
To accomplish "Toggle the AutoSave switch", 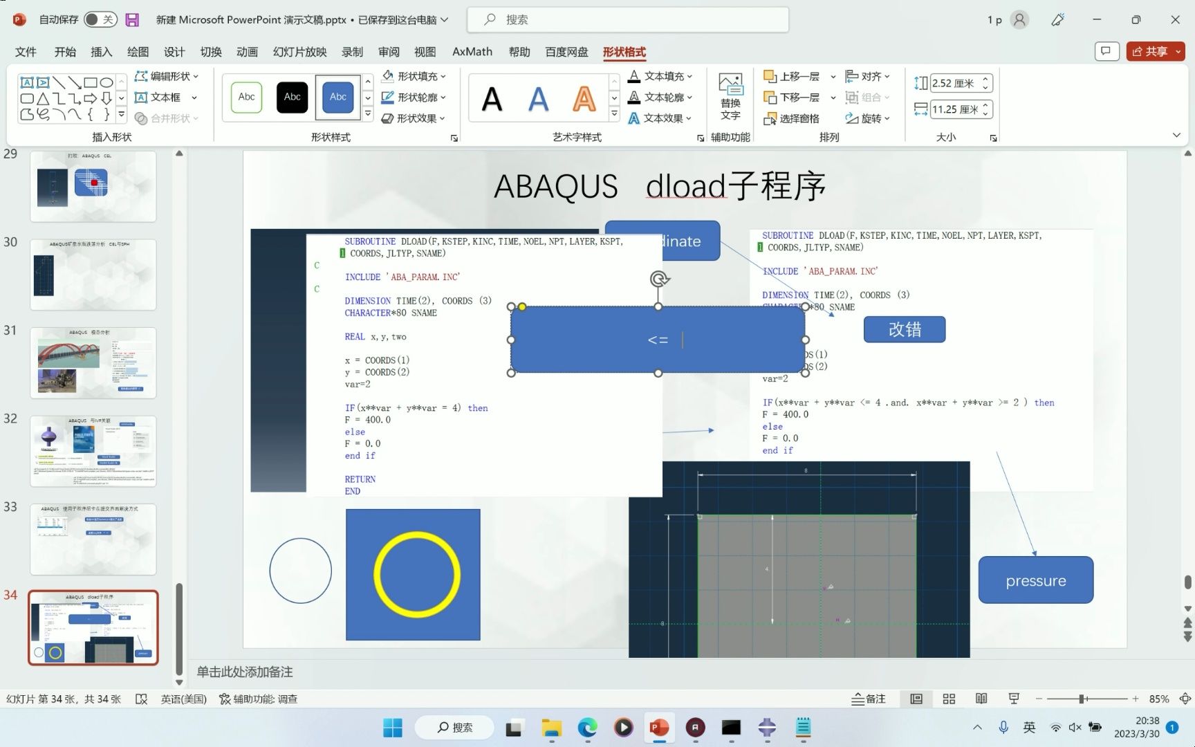I will click(100, 19).
